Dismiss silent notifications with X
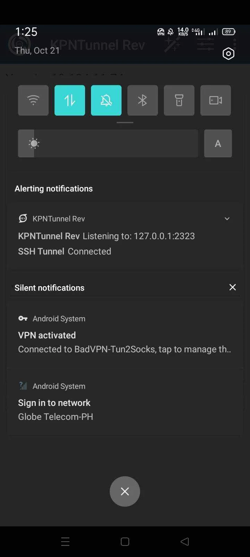 233,287
